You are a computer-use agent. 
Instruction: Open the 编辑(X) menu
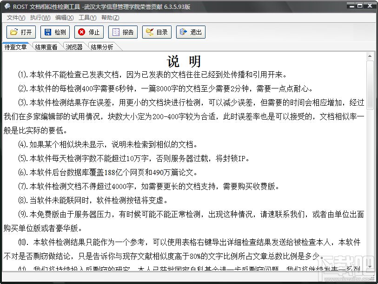tap(64, 18)
